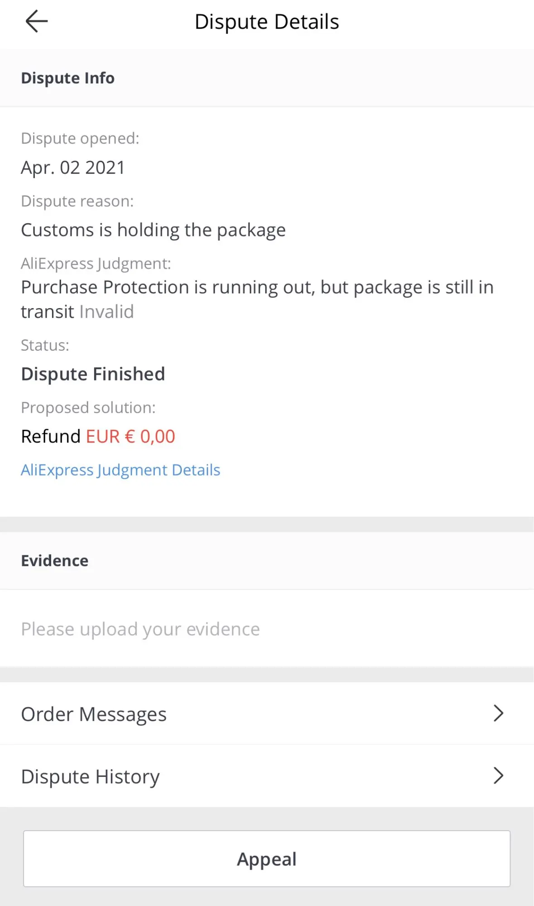The width and height of the screenshot is (534, 906).
Task: Tap the back arrow icon
Action: (37, 21)
